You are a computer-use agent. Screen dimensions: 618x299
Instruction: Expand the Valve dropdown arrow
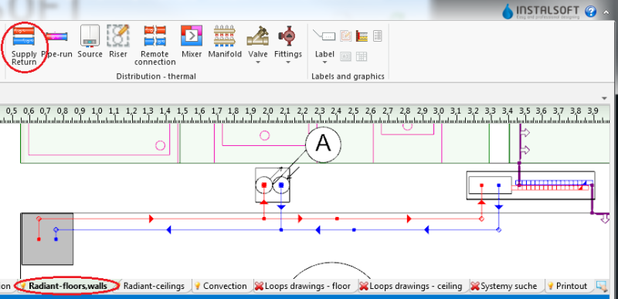258,63
